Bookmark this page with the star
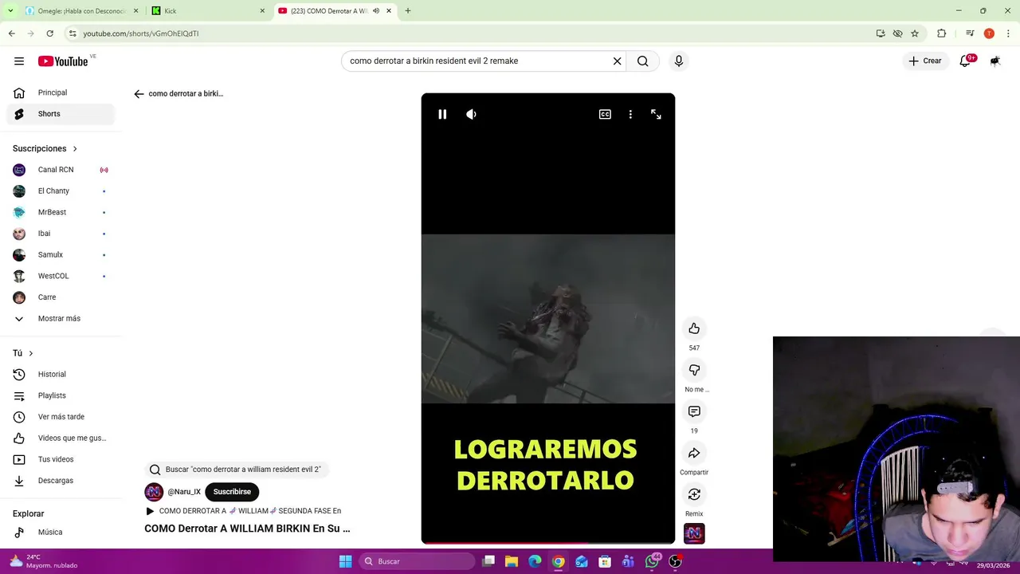This screenshot has width=1020, height=574. click(915, 33)
